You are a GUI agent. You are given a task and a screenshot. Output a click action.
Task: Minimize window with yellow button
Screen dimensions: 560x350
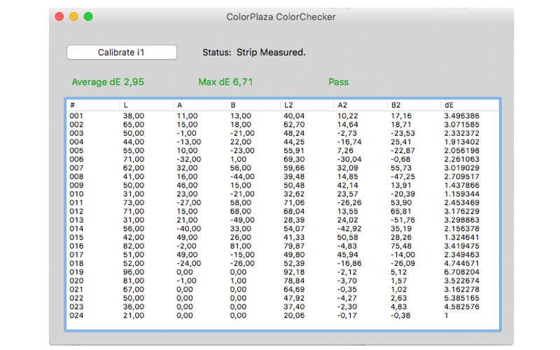pos(74,16)
